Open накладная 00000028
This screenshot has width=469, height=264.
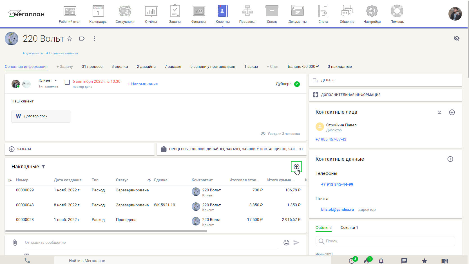coord(25,220)
